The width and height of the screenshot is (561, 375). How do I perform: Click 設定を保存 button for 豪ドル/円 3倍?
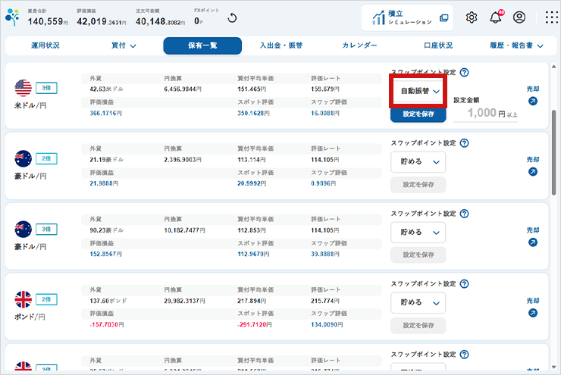pyautogui.click(x=418, y=255)
